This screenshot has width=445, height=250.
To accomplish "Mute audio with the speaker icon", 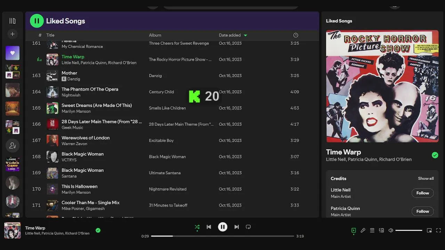I will [x=391, y=230].
